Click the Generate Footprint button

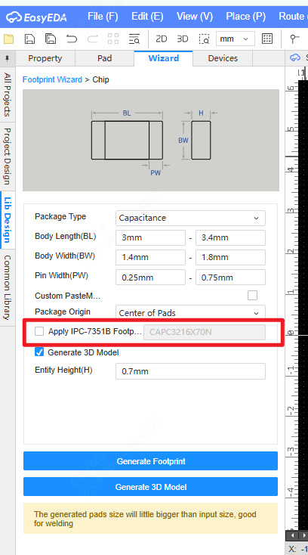[x=150, y=461]
